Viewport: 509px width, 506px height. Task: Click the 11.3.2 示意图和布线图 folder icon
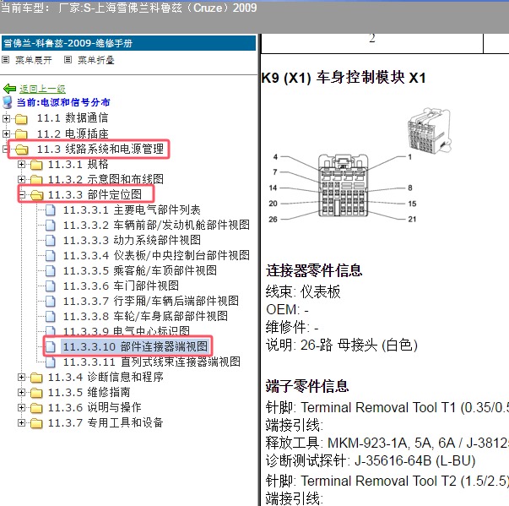pyautogui.click(x=36, y=180)
